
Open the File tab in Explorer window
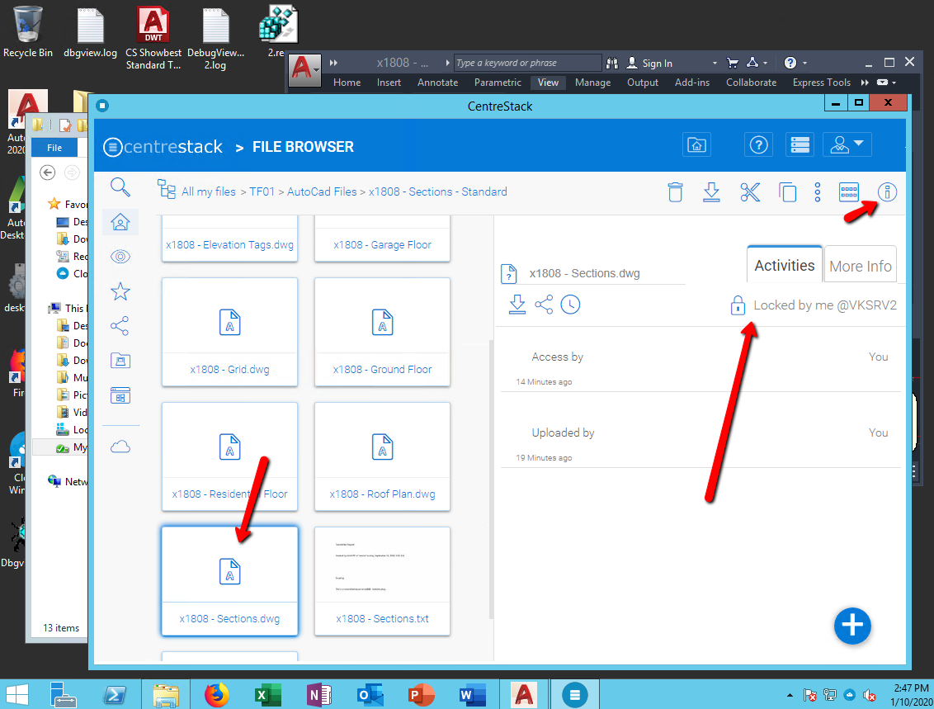[x=54, y=148]
